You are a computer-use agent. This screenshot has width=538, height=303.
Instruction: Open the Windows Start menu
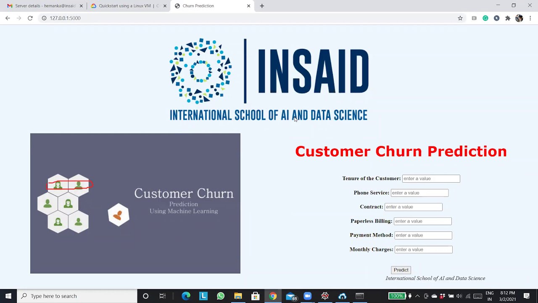[8, 296]
